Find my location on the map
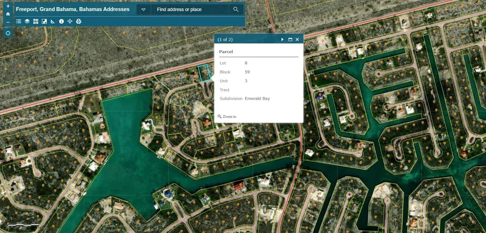 [x=8, y=33]
